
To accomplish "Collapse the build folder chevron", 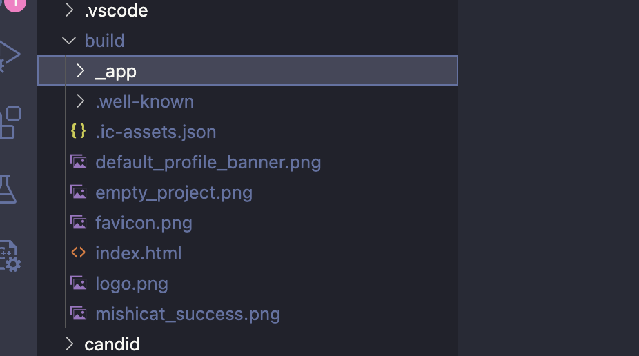I will (x=68, y=41).
